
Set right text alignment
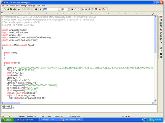tap(89, 9)
